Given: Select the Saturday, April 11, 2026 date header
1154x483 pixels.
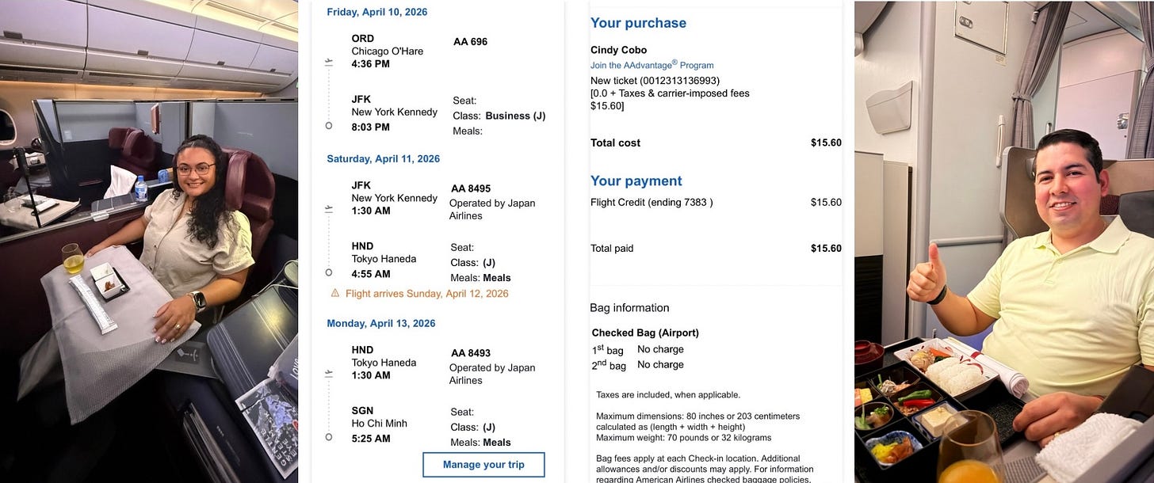Looking at the screenshot, I should pyautogui.click(x=383, y=158).
